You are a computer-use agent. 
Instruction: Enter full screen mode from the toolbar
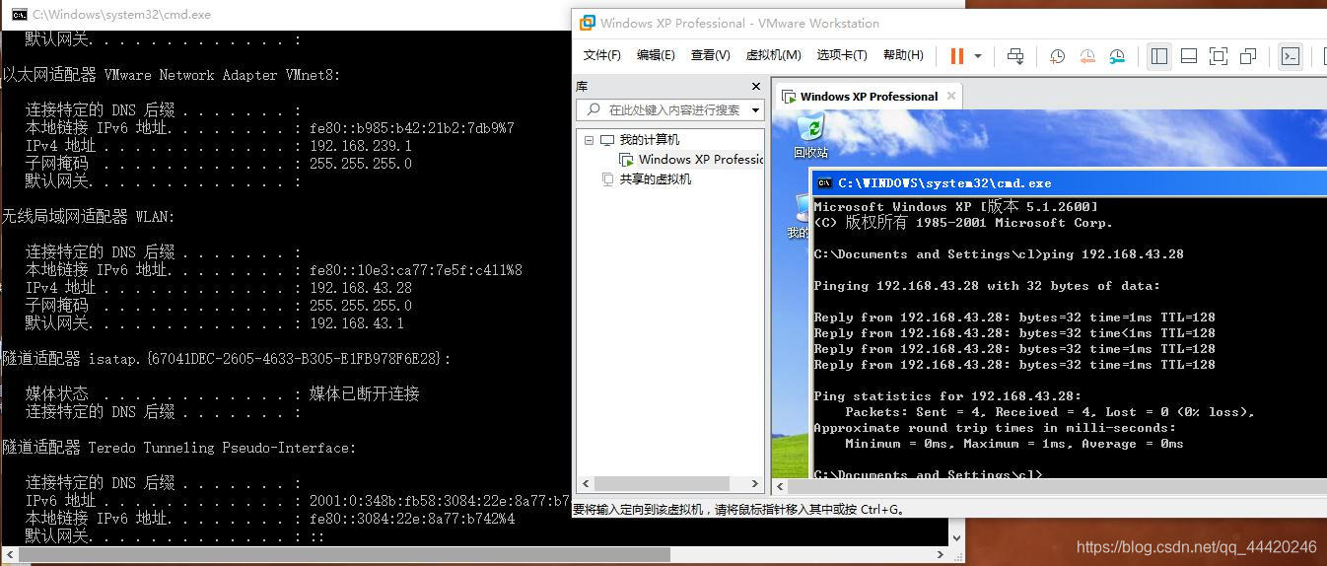click(x=1219, y=56)
